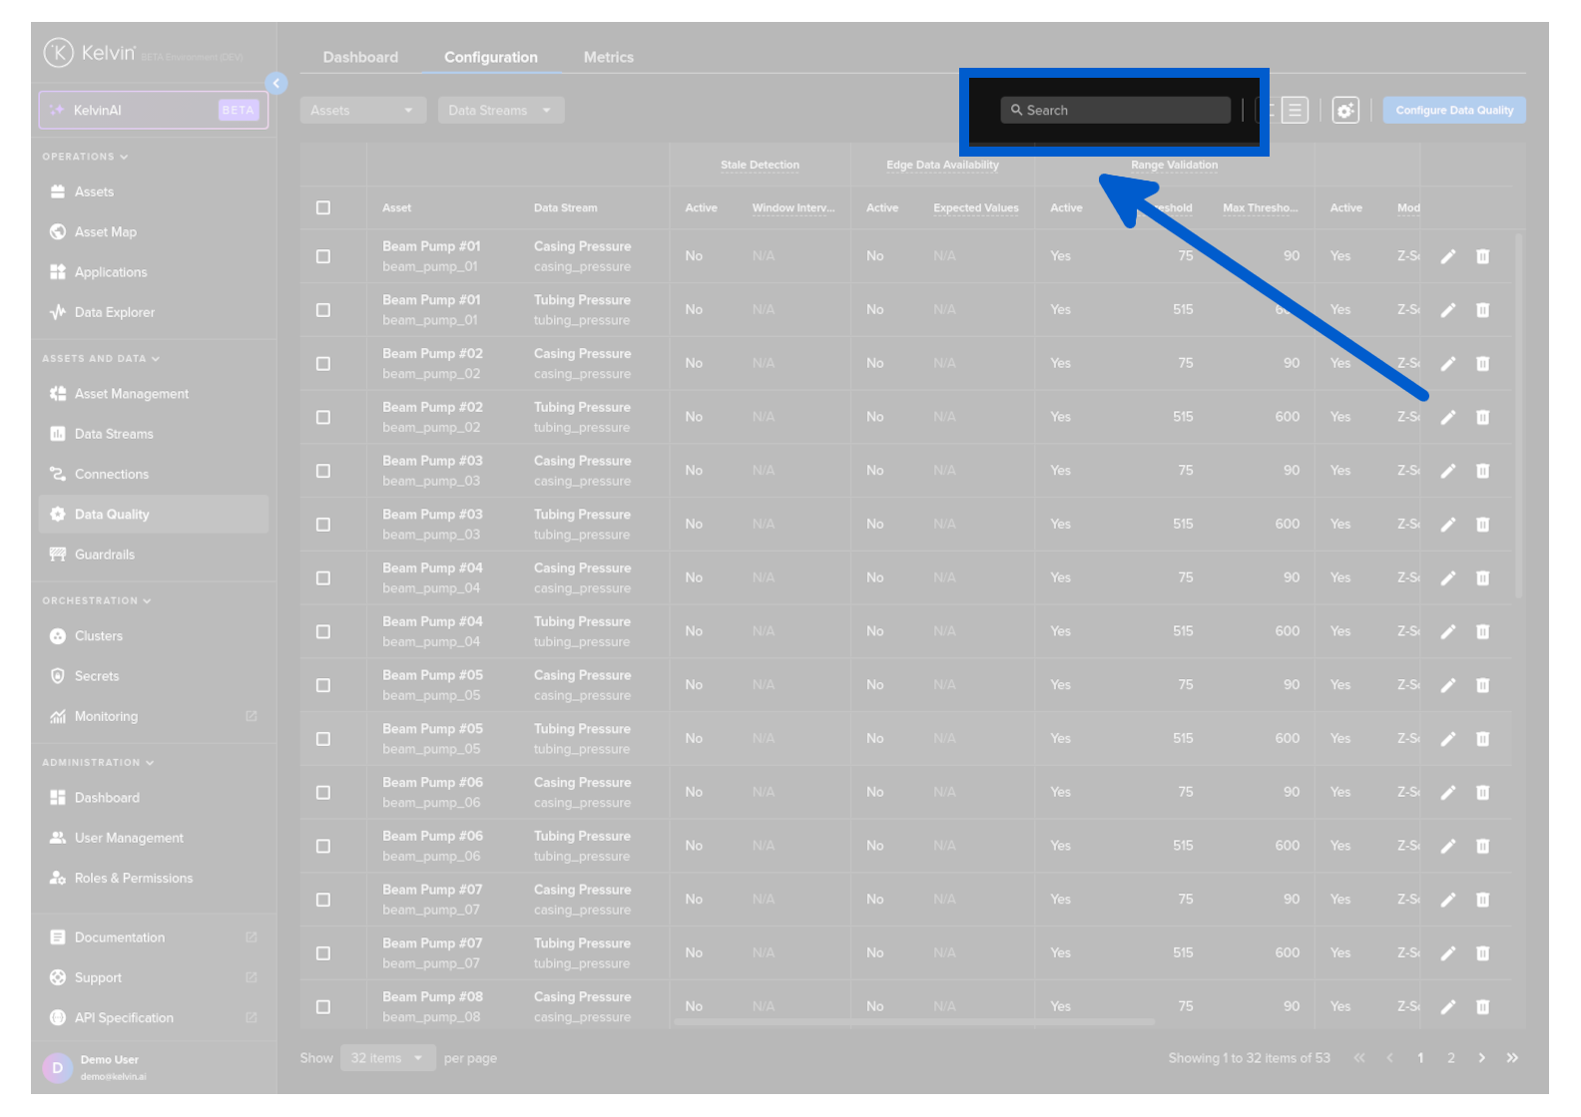The image size is (1581, 1117).
Task: Toggle the select-all checkbox in table header
Action: [x=323, y=207]
